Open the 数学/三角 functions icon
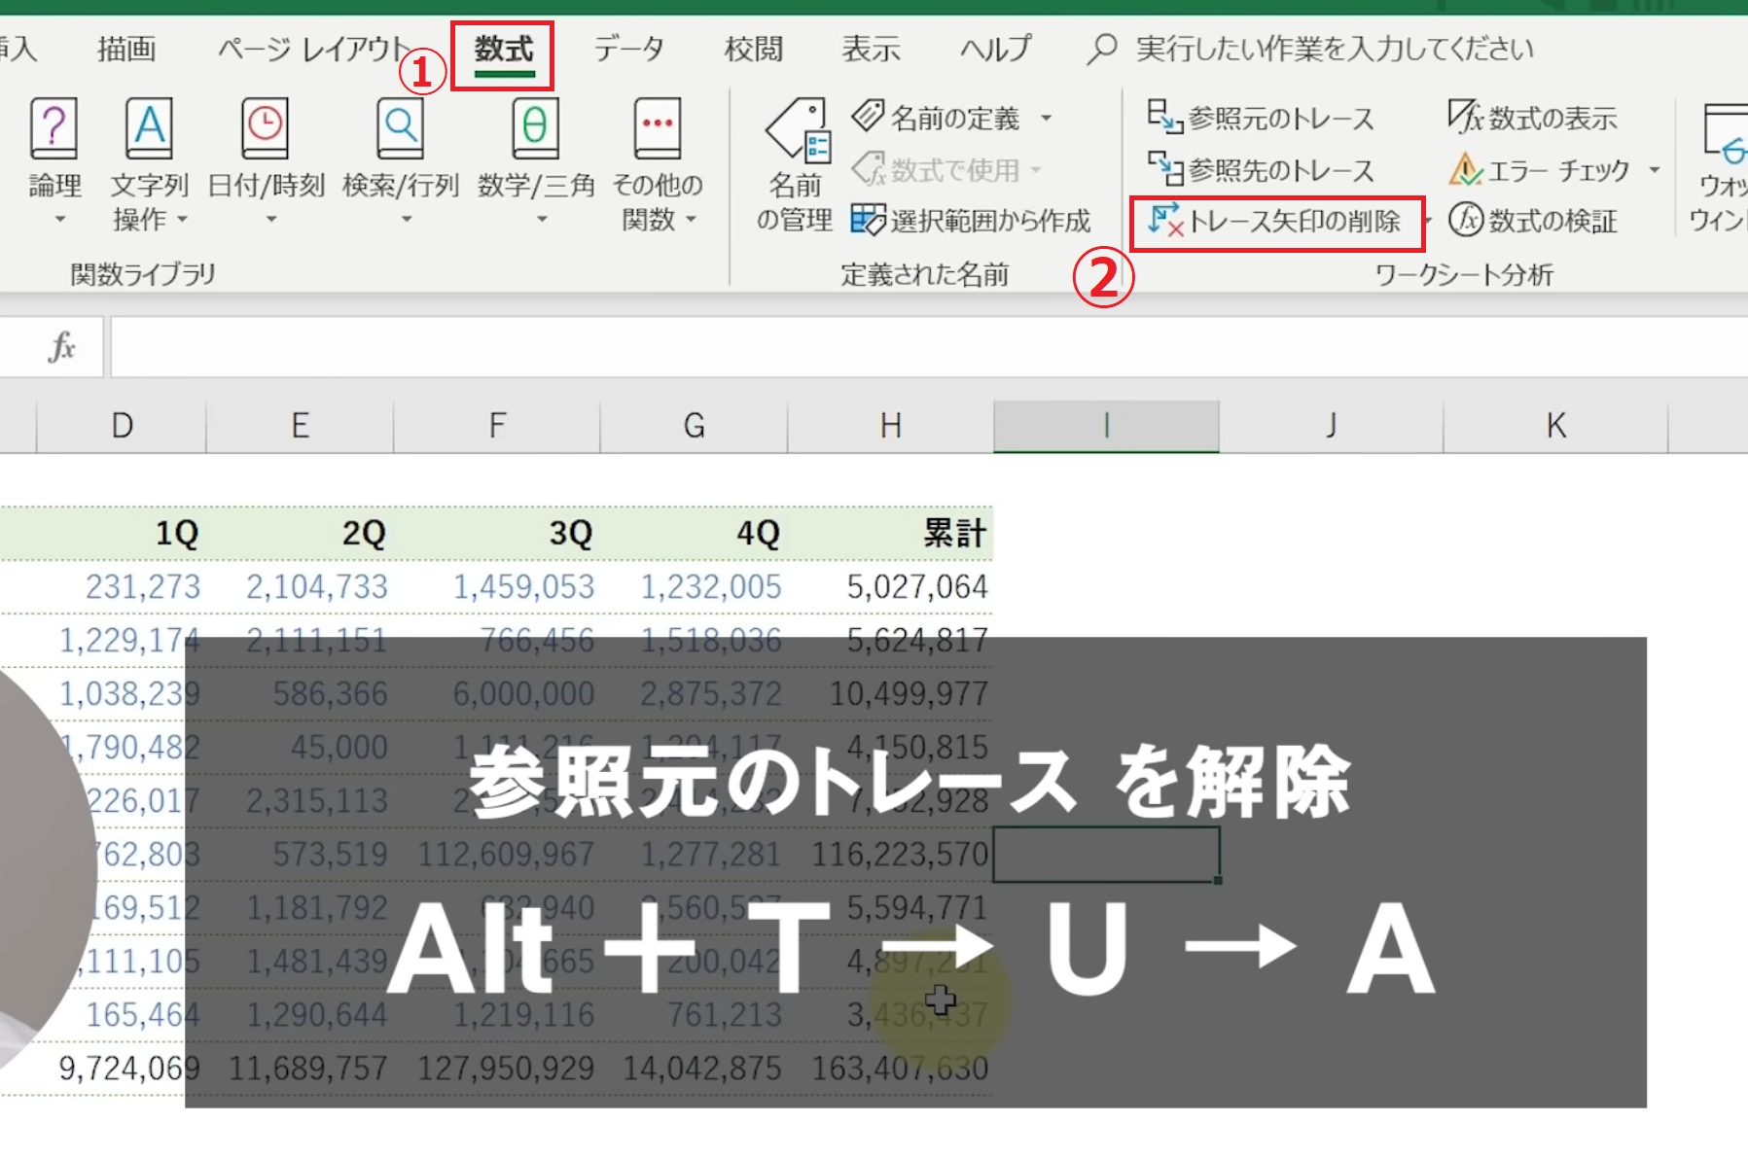This screenshot has height=1158, width=1748. pos(535,128)
